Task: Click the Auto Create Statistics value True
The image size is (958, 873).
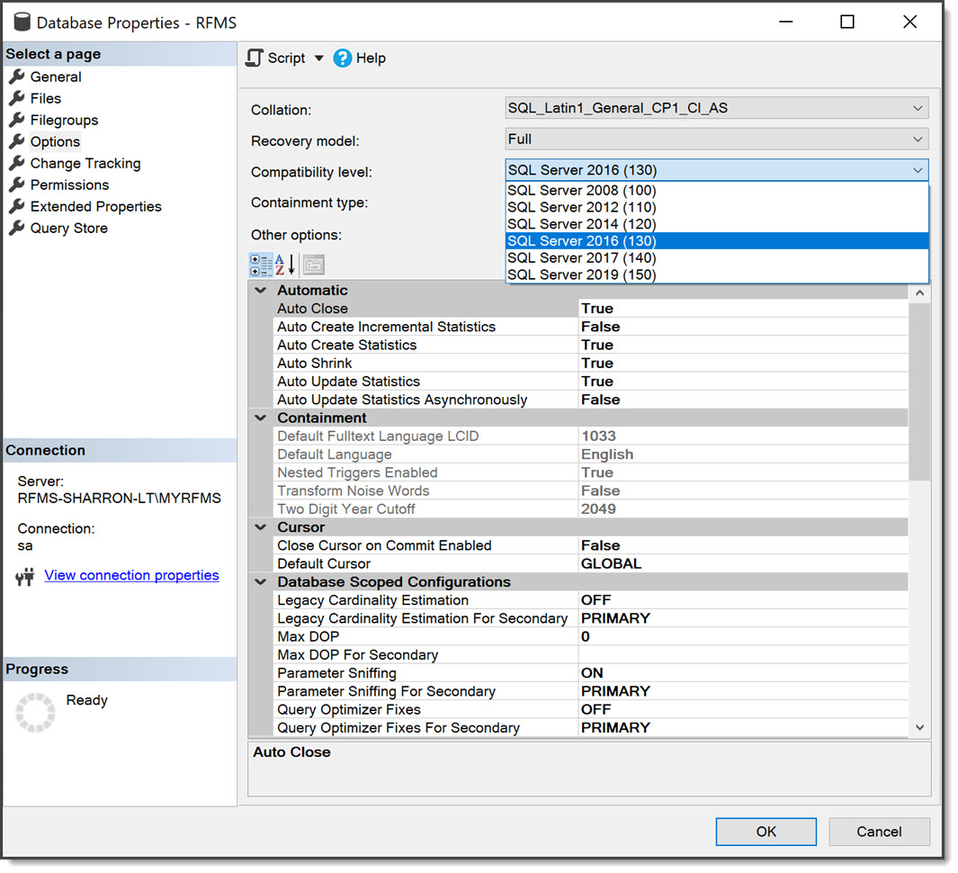Action: [597, 346]
